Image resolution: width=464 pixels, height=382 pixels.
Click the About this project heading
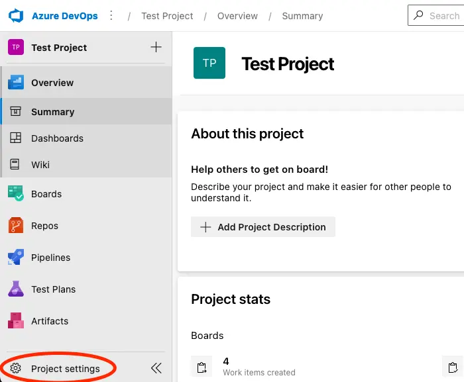click(247, 134)
